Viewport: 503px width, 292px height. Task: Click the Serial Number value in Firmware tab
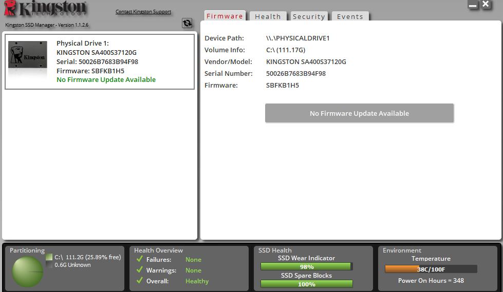(x=296, y=74)
